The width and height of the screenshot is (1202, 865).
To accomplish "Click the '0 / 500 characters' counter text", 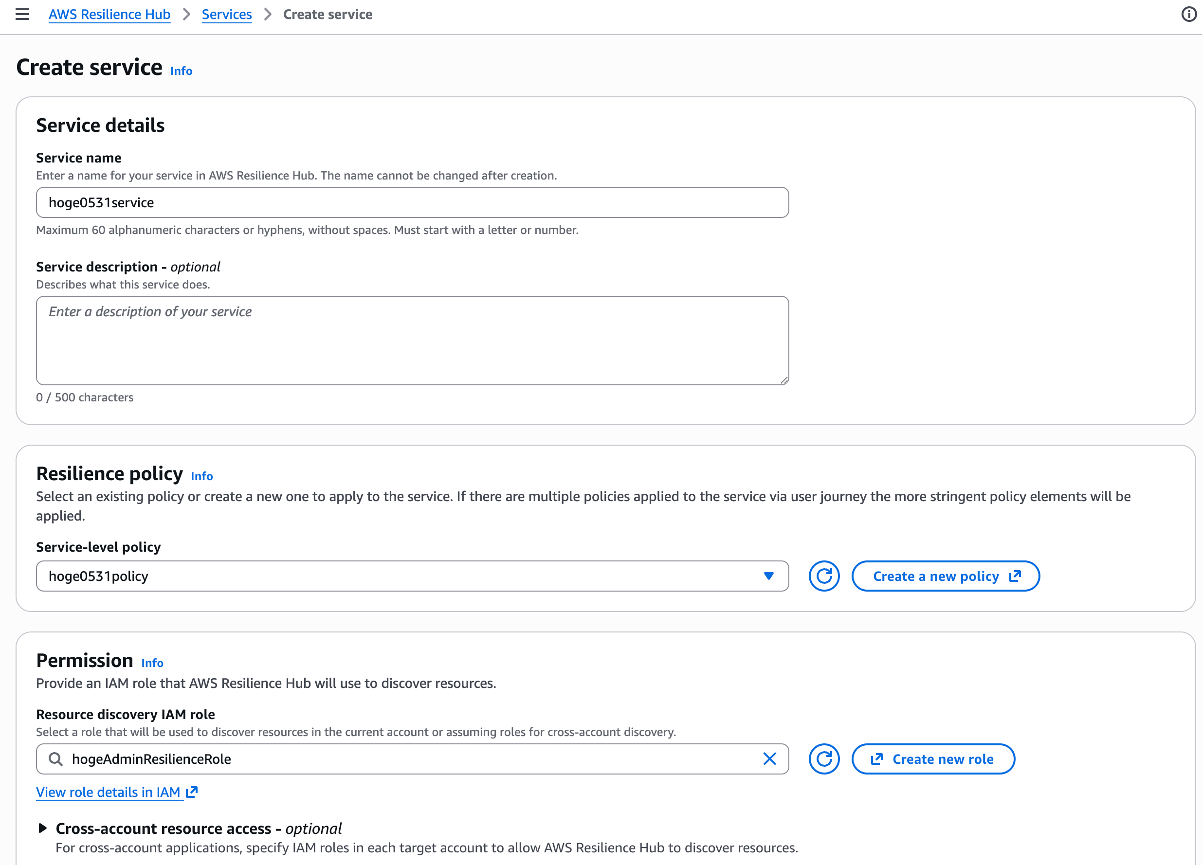I will 85,397.
